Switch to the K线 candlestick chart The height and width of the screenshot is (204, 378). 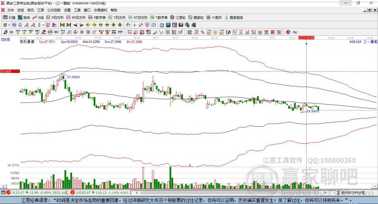click(x=38, y=18)
